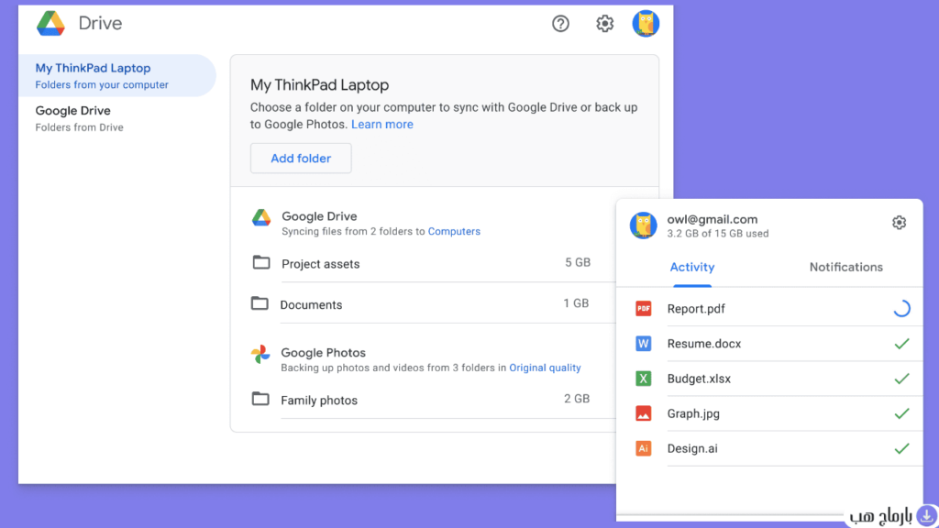939x528 pixels.
Task: Click the 5 GB size of Project assets
Action: click(x=578, y=262)
